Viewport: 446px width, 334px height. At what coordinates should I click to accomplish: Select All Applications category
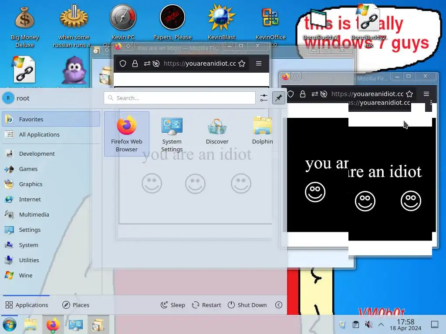click(51, 134)
